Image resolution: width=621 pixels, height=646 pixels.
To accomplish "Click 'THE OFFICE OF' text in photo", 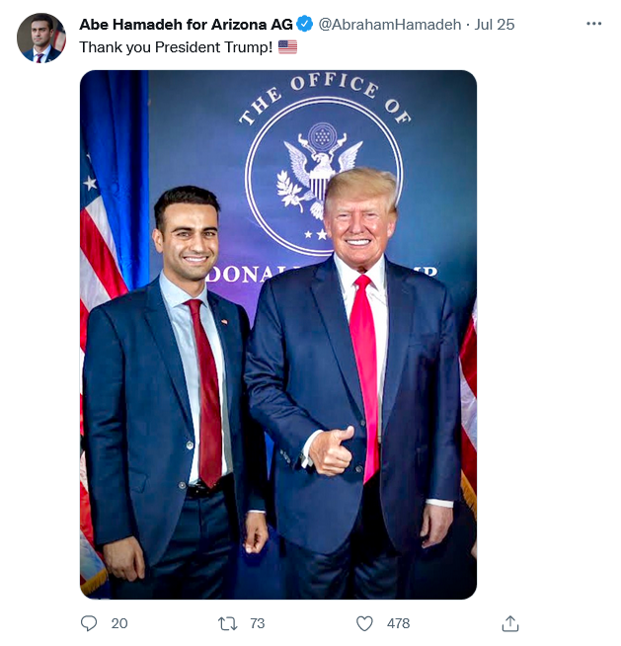I will [x=325, y=98].
